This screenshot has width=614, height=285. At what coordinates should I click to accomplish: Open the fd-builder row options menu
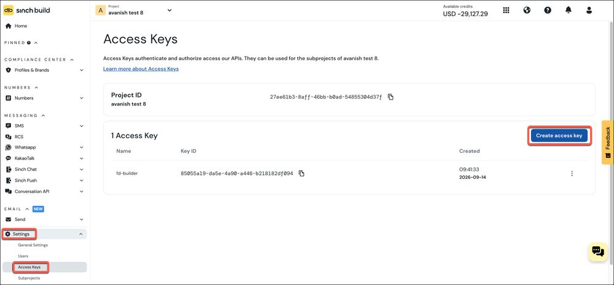point(572,173)
